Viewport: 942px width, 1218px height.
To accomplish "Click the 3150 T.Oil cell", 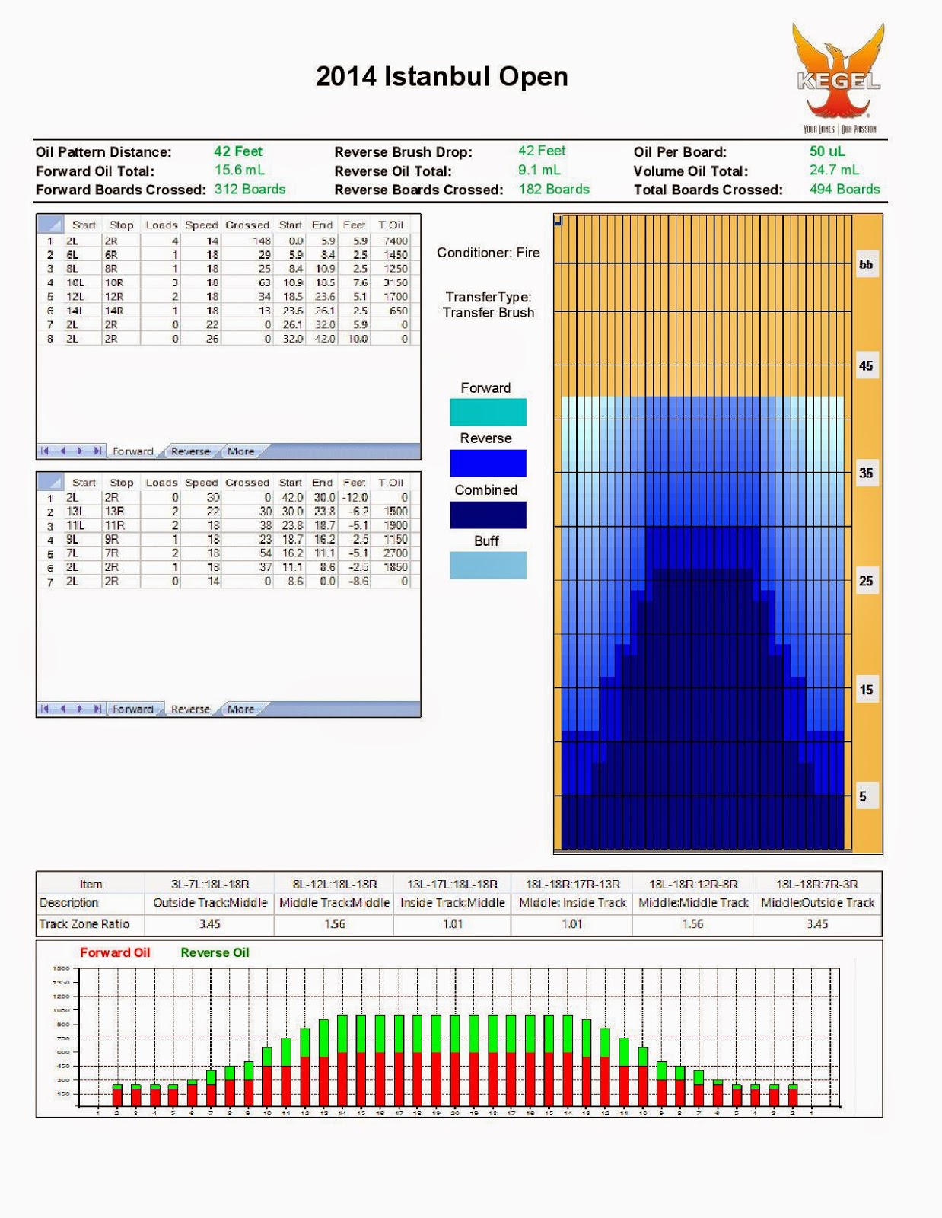I will 392,282.
